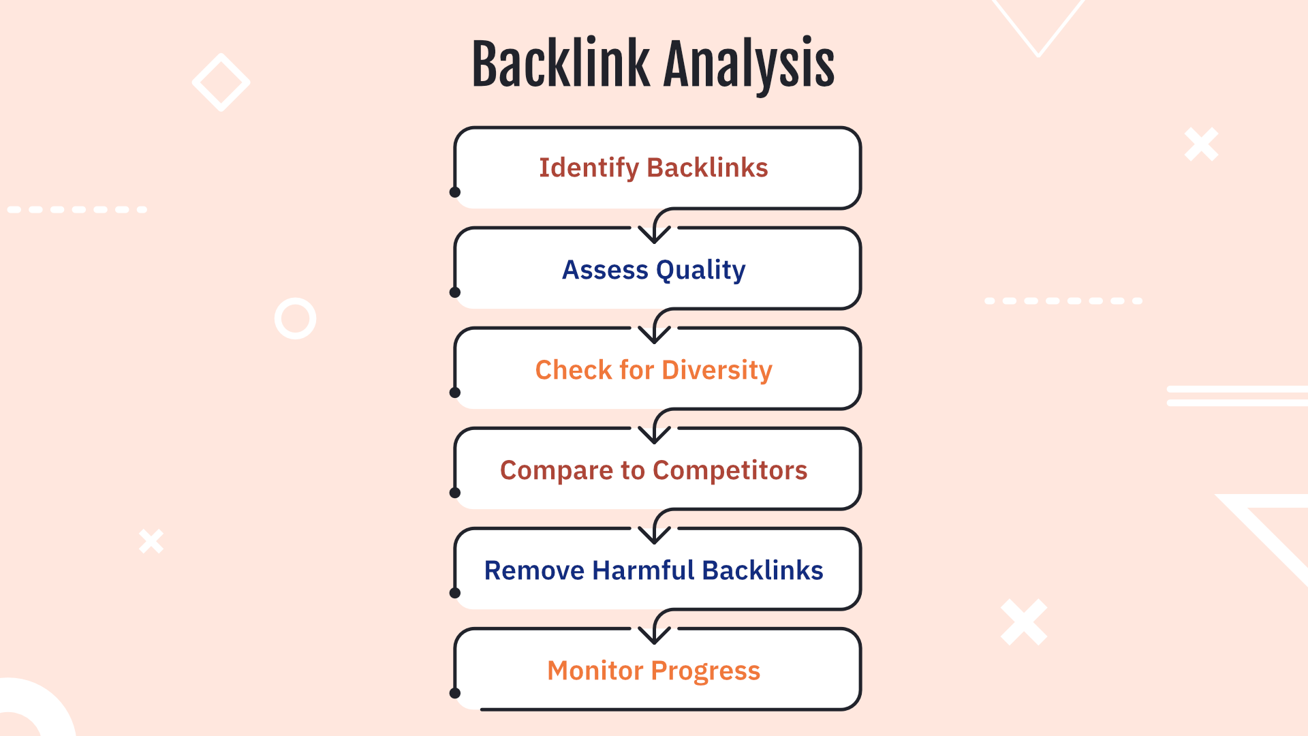Select the Identify Backlinks step
1308x736 pixels.
(x=654, y=168)
